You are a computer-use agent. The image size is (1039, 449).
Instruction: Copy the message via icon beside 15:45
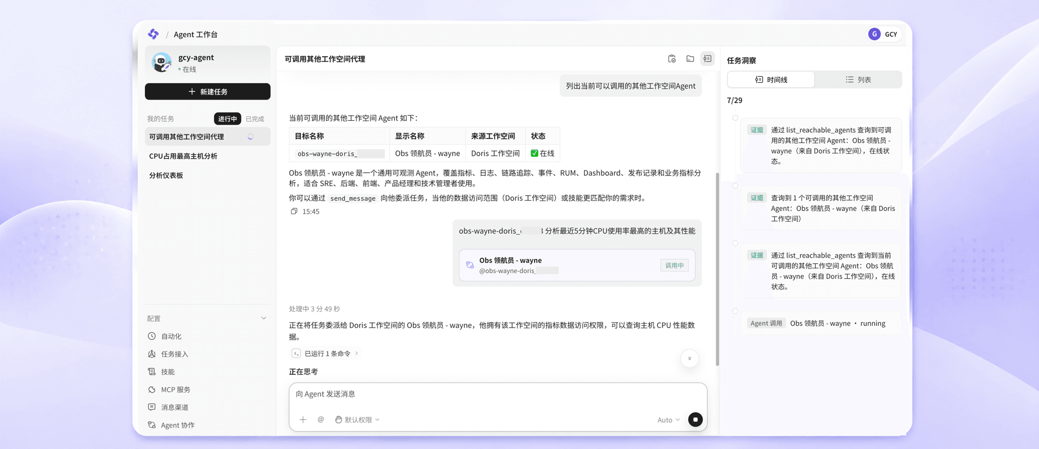pos(294,211)
